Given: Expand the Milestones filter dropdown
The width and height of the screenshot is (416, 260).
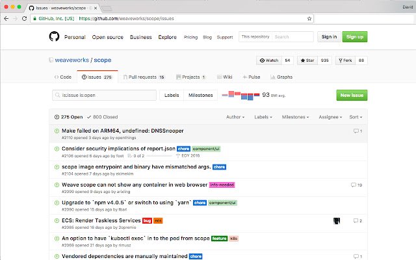Looking at the screenshot, I should point(295,117).
